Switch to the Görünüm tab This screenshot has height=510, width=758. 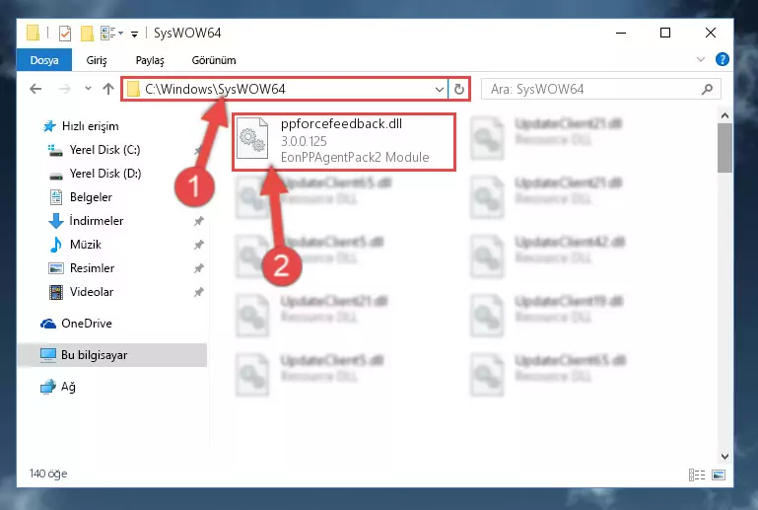pos(214,60)
